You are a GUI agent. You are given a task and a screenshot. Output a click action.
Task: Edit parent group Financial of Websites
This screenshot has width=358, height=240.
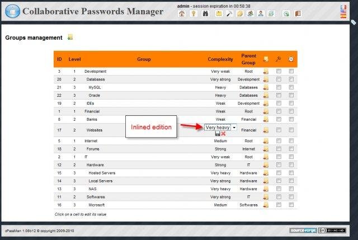coord(248,130)
